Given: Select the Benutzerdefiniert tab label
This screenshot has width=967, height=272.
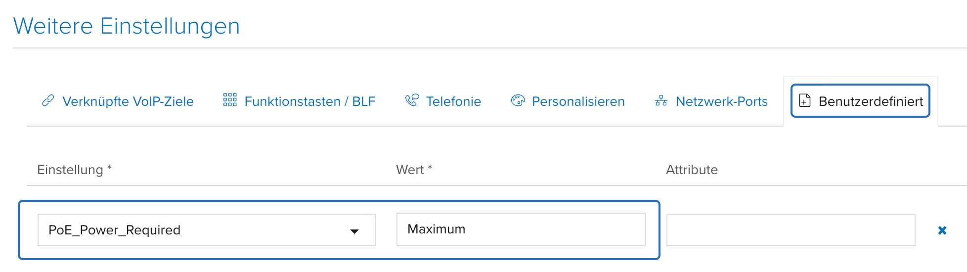Looking at the screenshot, I should (871, 101).
